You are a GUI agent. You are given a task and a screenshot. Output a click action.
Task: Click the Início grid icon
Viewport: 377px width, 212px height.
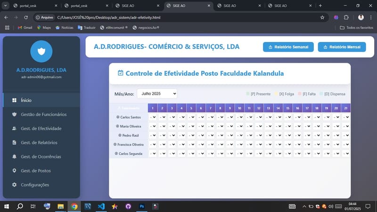[15, 100]
